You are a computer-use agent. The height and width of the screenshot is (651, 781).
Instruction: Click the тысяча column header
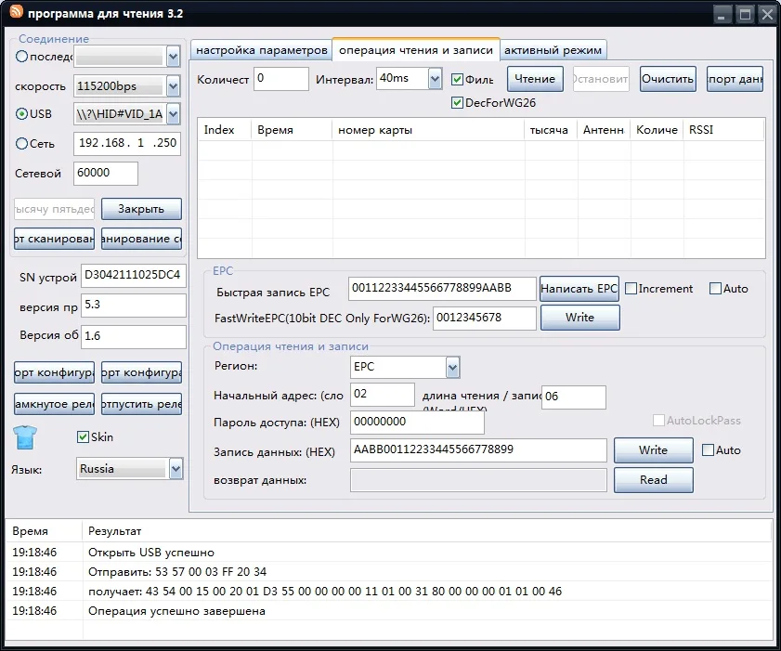tap(549, 130)
